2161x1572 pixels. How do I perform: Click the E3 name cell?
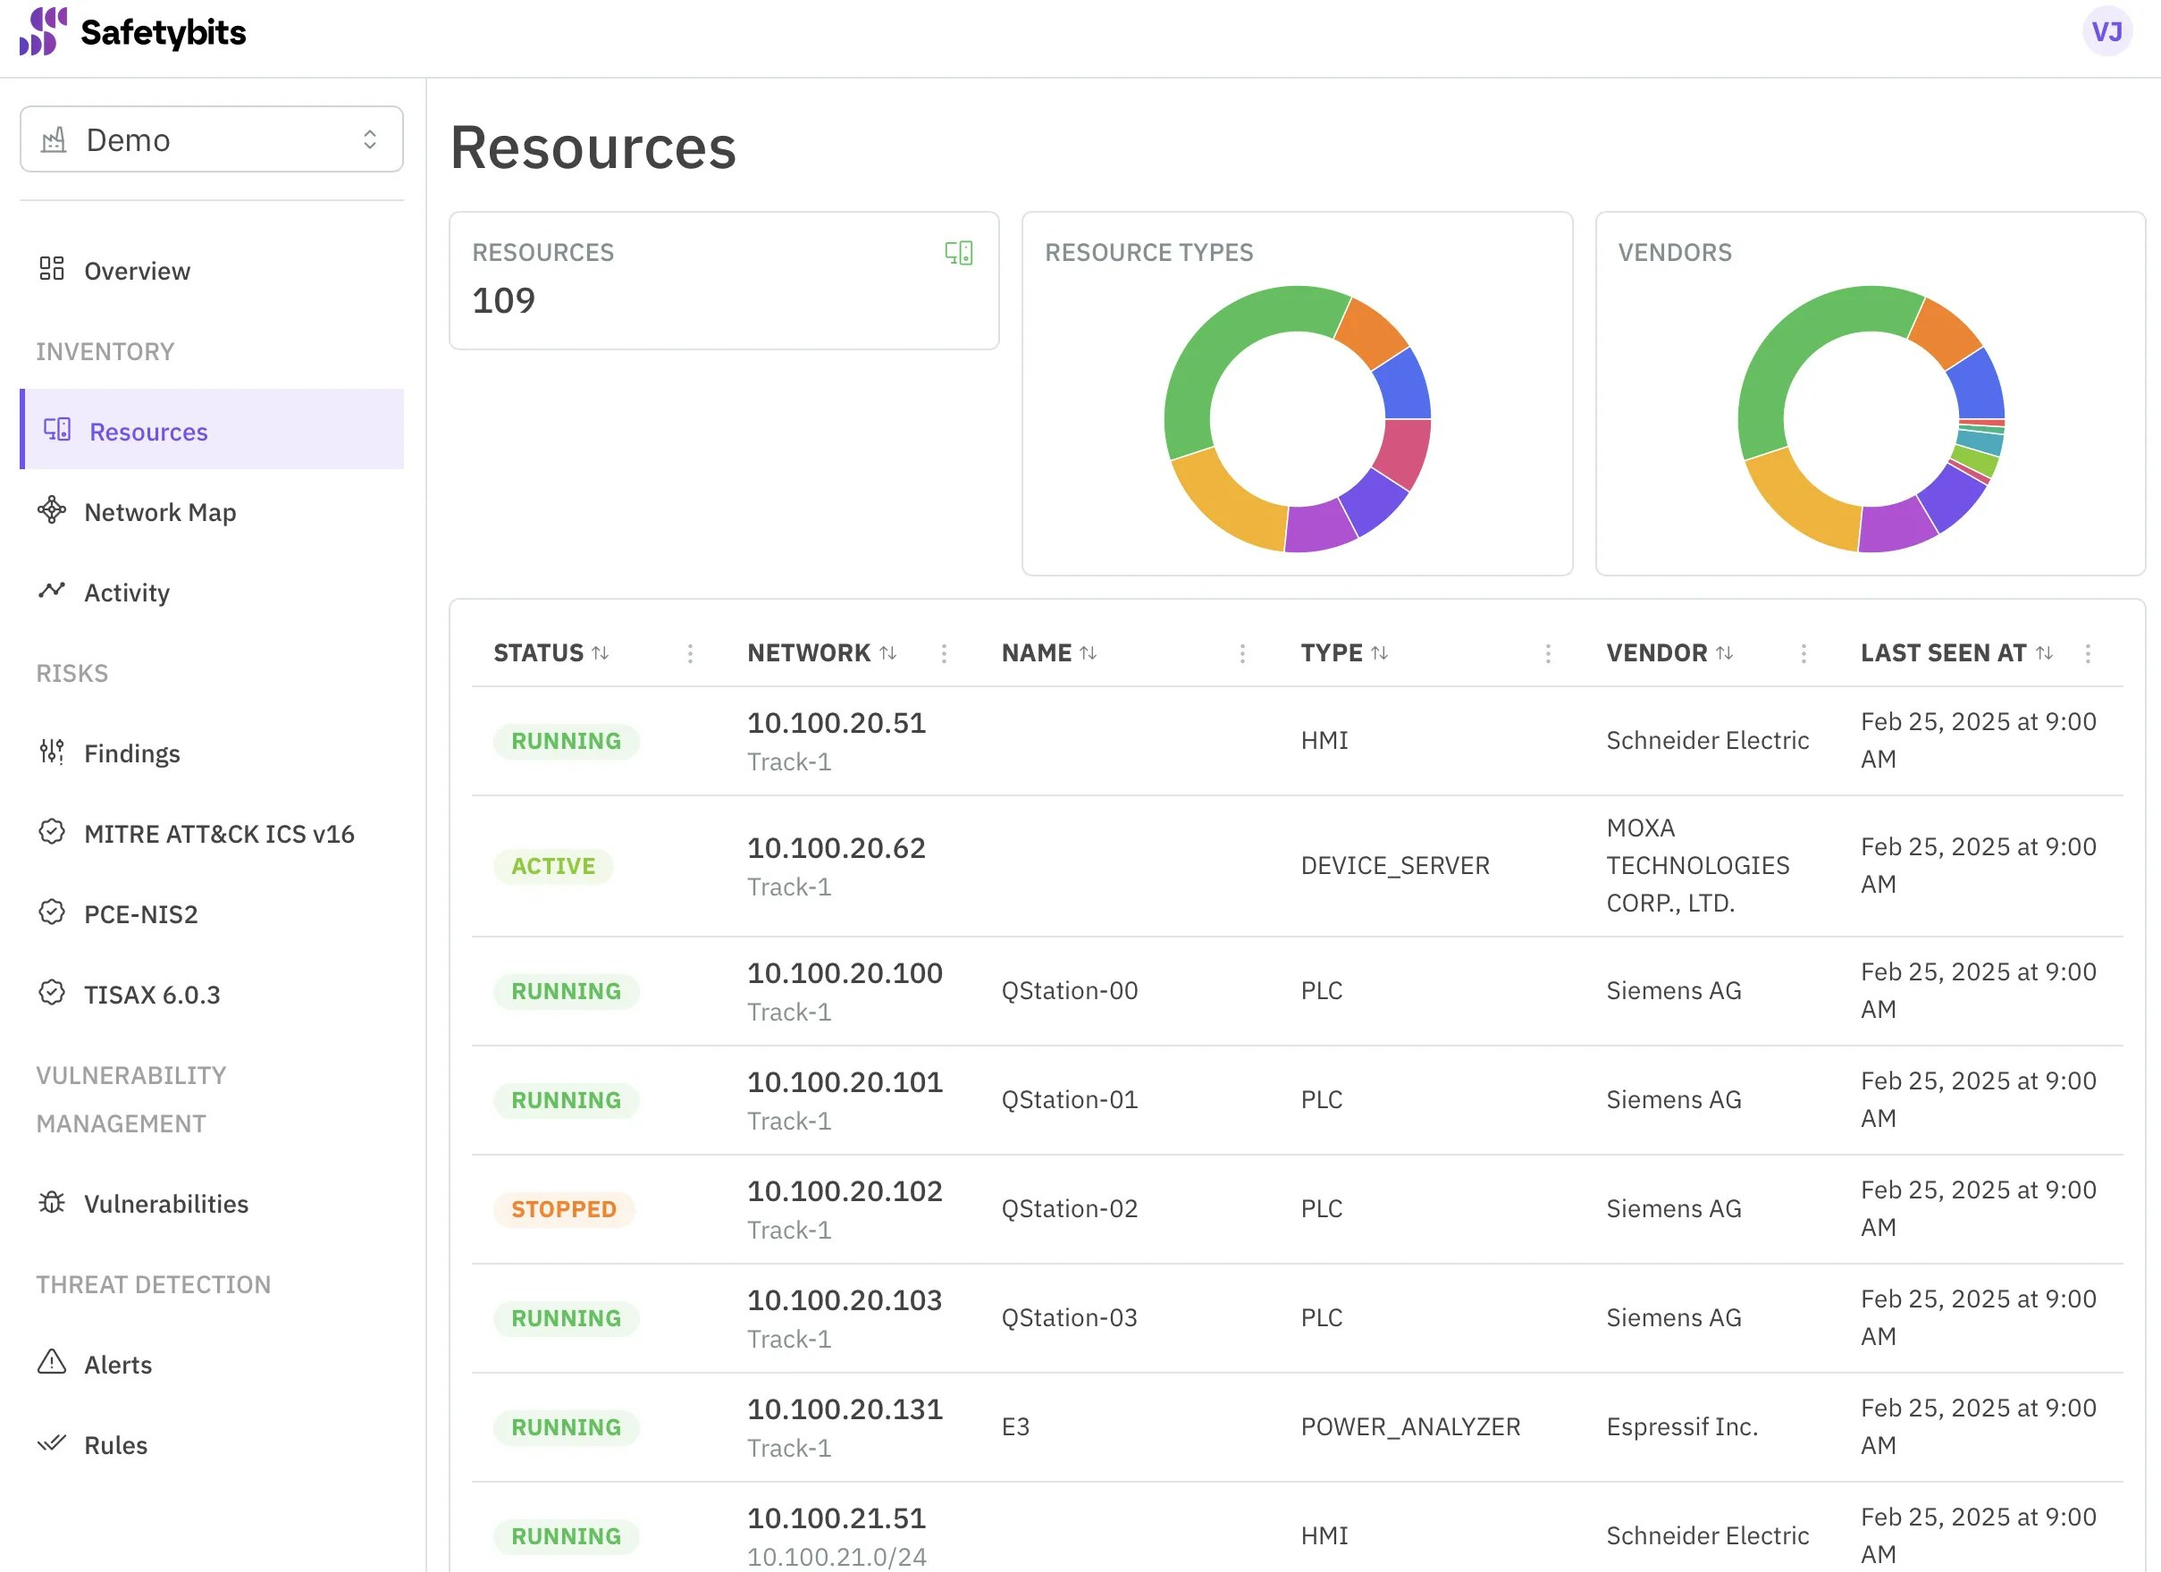1016,1426
